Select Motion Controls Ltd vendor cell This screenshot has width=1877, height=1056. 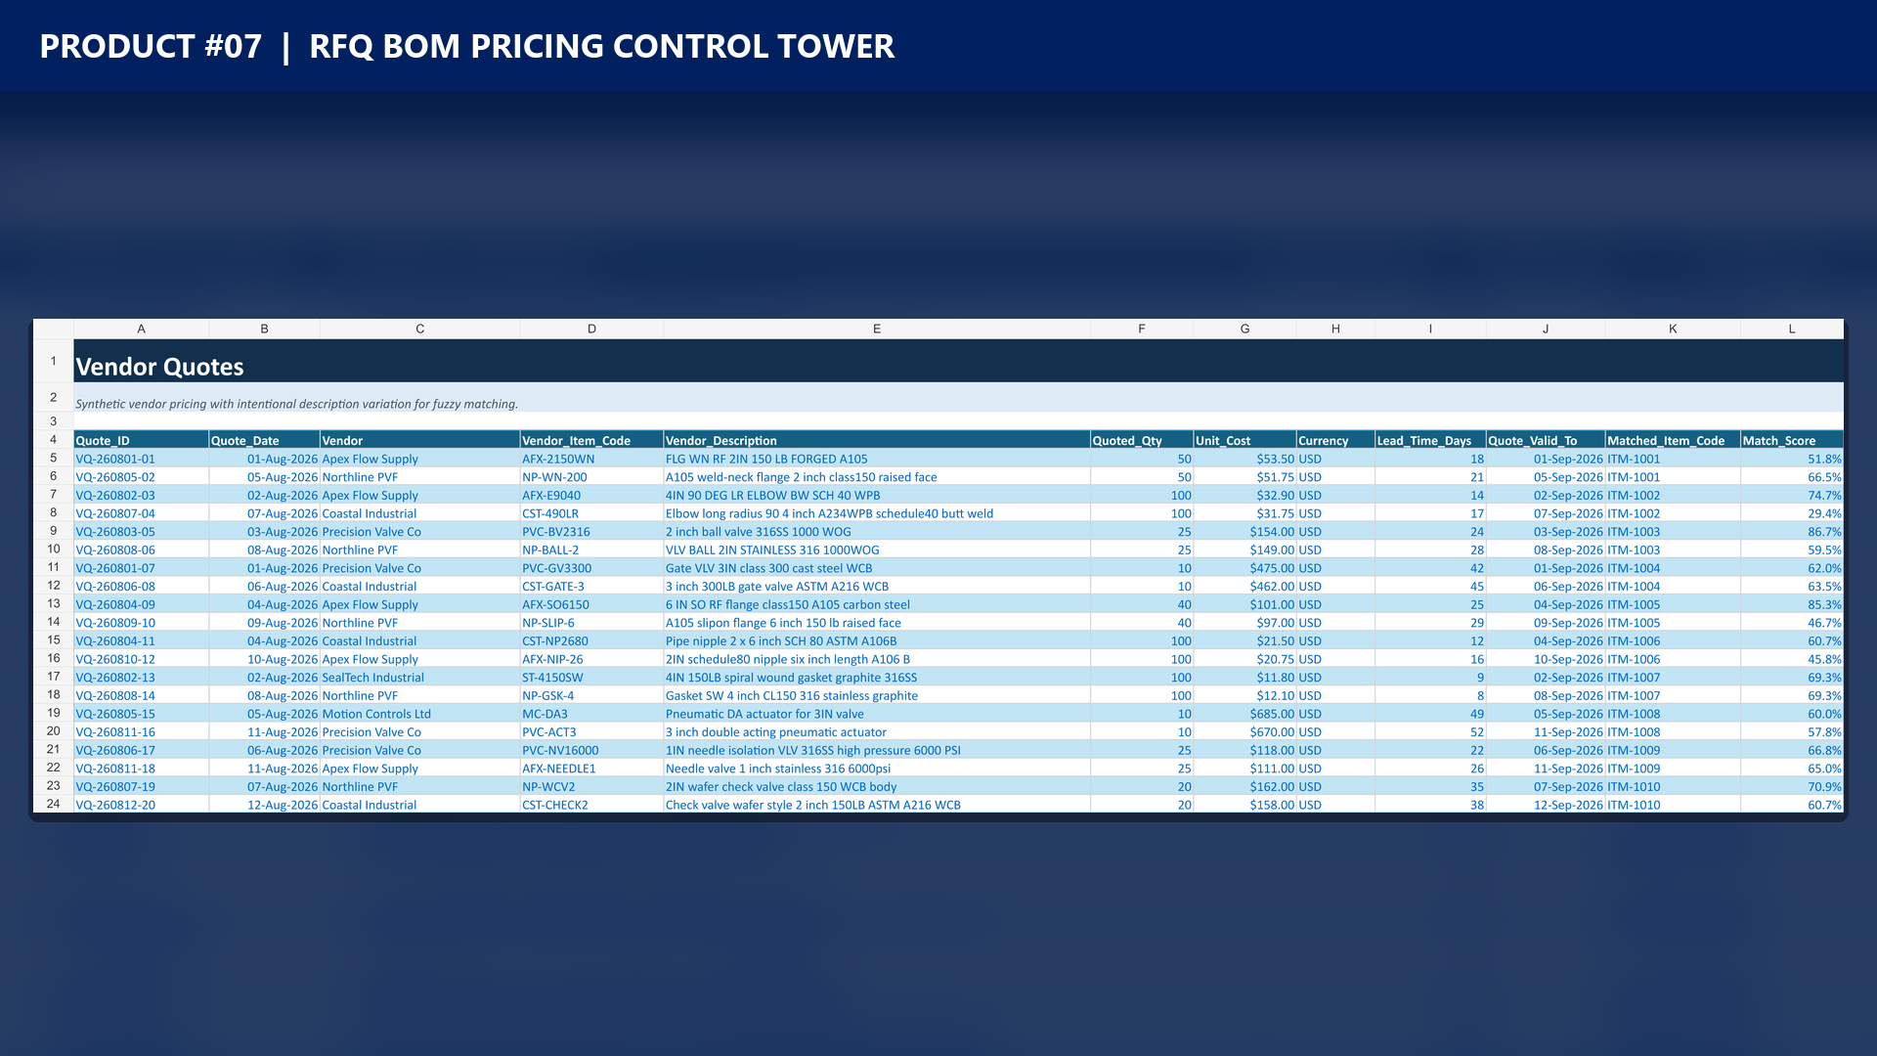tap(419, 714)
